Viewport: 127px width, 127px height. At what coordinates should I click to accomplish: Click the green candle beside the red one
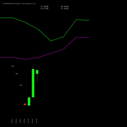point(29,102)
